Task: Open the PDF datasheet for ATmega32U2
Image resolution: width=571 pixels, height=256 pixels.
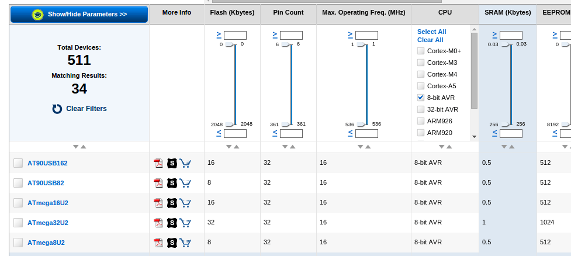Action: 158,223
